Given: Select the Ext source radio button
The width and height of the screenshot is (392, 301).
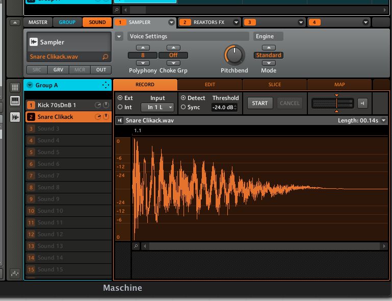Looking at the screenshot, I should [120, 98].
